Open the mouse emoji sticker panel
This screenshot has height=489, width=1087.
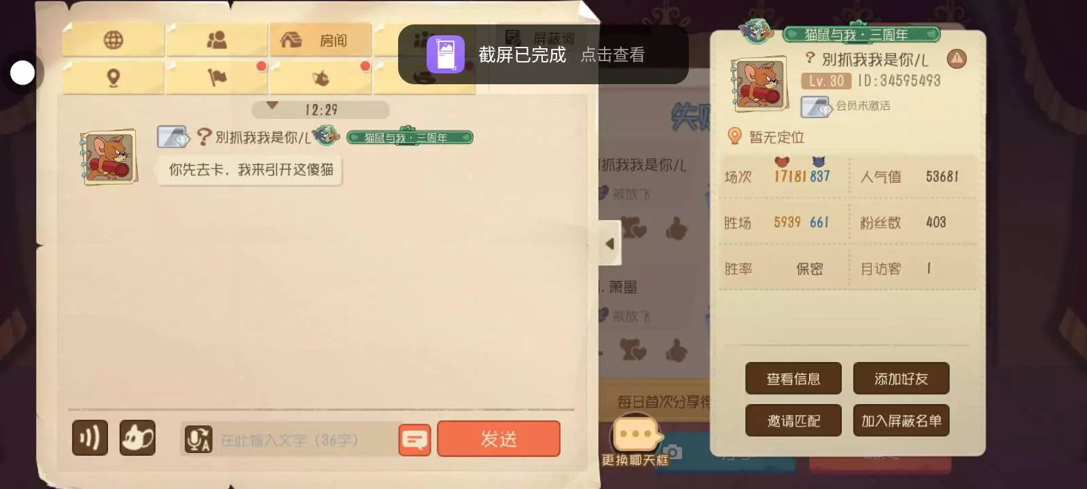138,438
